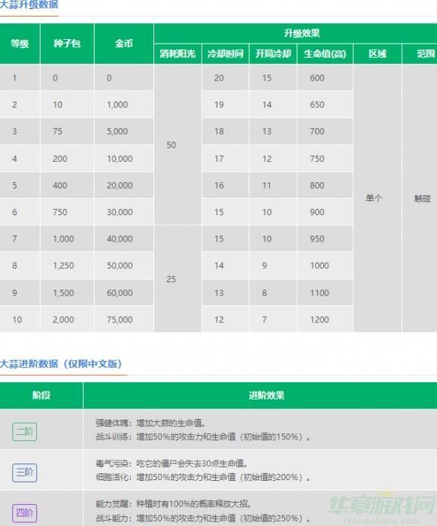Select the 等级 column header

[20, 44]
